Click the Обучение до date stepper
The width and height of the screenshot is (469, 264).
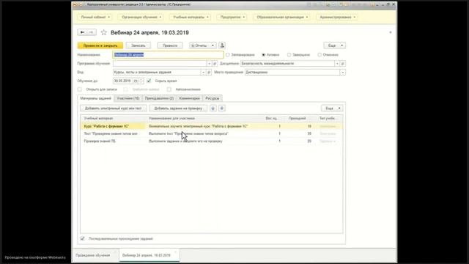pyautogui.click(x=141, y=81)
